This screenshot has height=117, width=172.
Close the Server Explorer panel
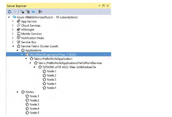[108, 6]
